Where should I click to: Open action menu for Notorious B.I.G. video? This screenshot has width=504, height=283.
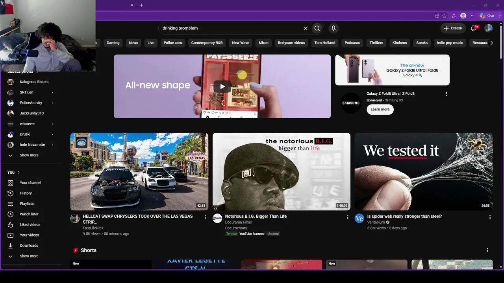(348, 217)
